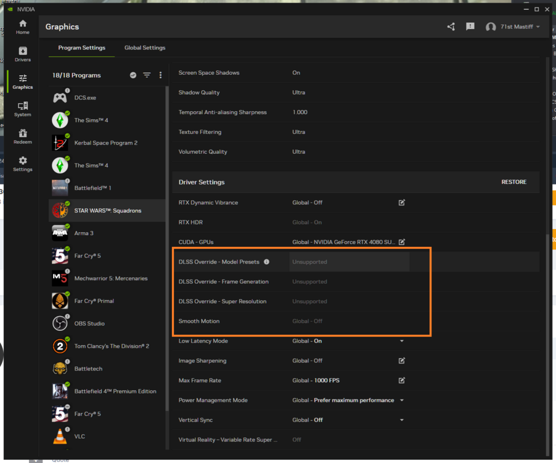Expand Vertical Sync dropdown
Viewport: 556px width, 463px height.
coord(401,420)
